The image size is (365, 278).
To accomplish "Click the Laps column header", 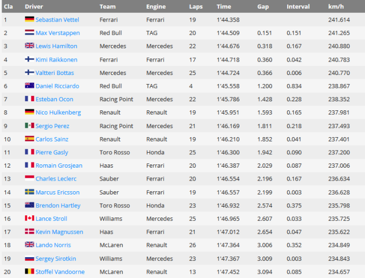I will click(196, 6).
